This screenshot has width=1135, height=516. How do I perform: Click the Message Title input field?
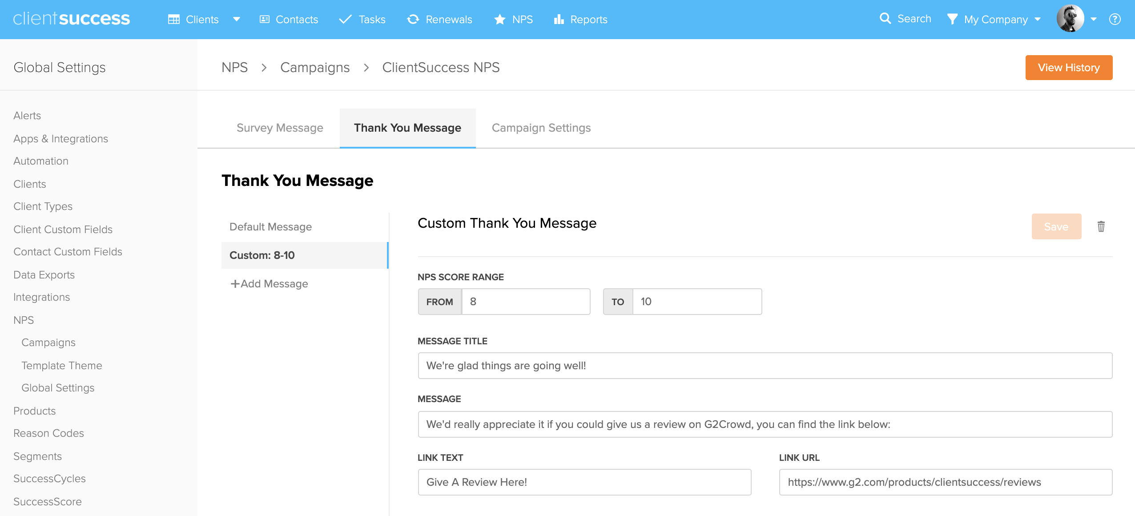(765, 366)
